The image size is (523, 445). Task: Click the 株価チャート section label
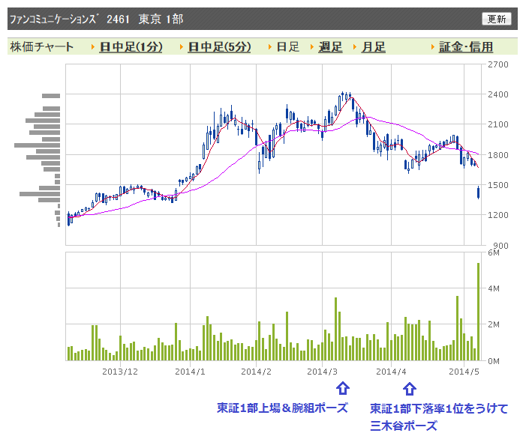pos(42,47)
